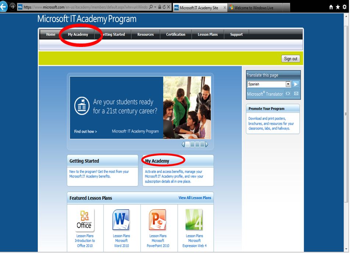Image resolution: width=353 pixels, height=264 pixels.
Task: Click the Word 2010 lesson plan icon
Action: [x=121, y=220]
